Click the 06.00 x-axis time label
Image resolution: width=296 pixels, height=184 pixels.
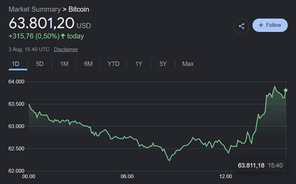(x=127, y=177)
